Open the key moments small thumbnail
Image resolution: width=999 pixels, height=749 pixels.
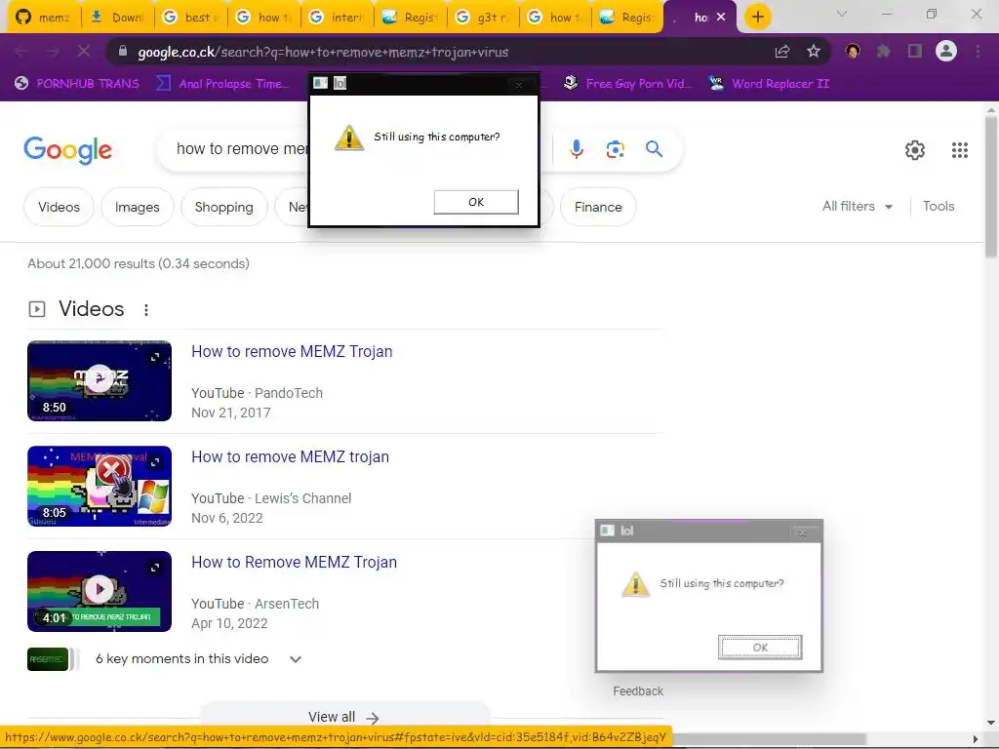[48, 659]
